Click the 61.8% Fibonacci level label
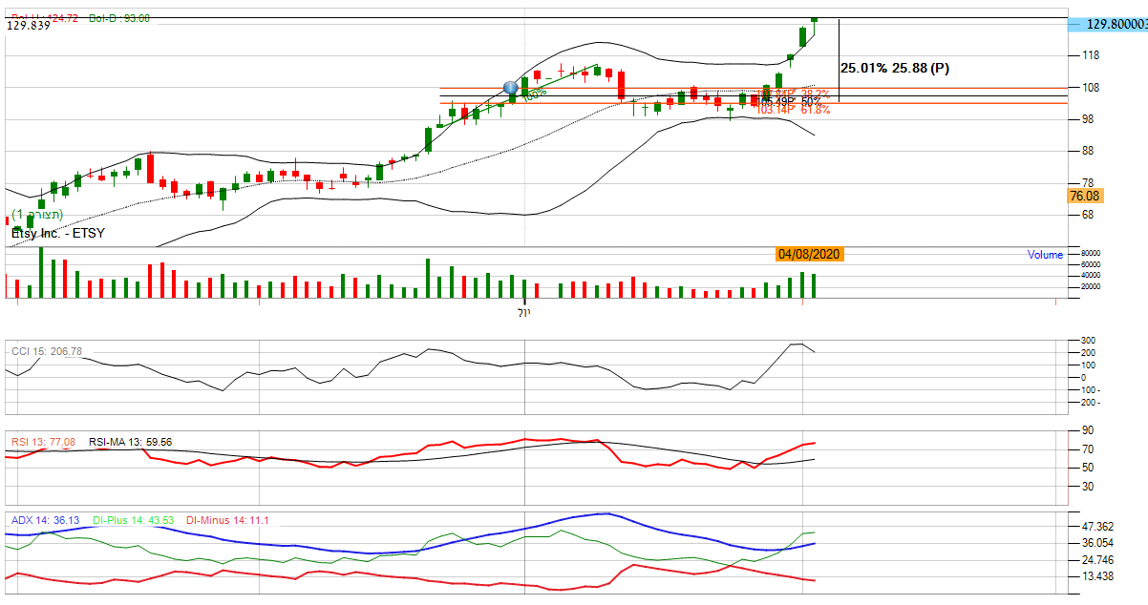 pyautogui.click(x=814, y=111)
